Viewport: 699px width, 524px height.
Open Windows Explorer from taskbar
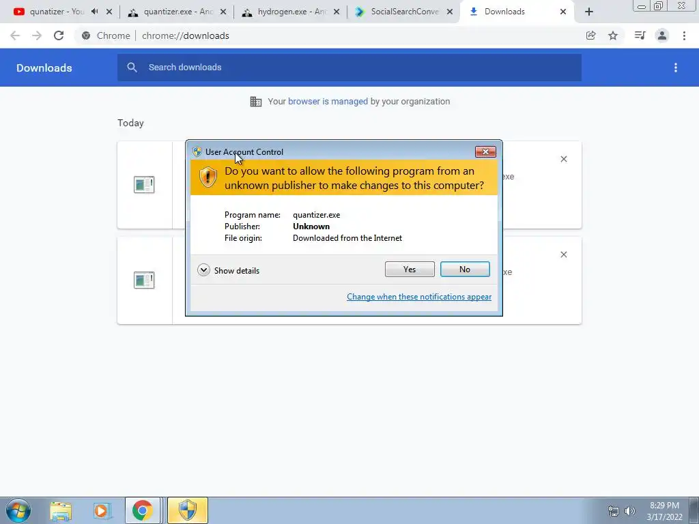pyautogui.click(x=61, y=511)
